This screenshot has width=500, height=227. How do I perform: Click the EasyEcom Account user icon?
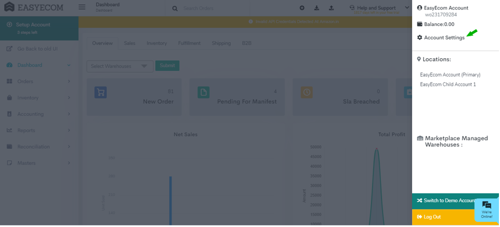(x=420, y=7)
